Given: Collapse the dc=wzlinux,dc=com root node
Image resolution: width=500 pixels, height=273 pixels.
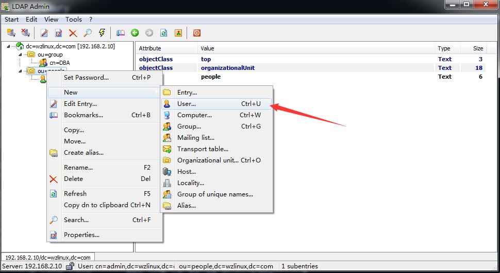Looking at the screenshot, I should click(x=8, y=46).
